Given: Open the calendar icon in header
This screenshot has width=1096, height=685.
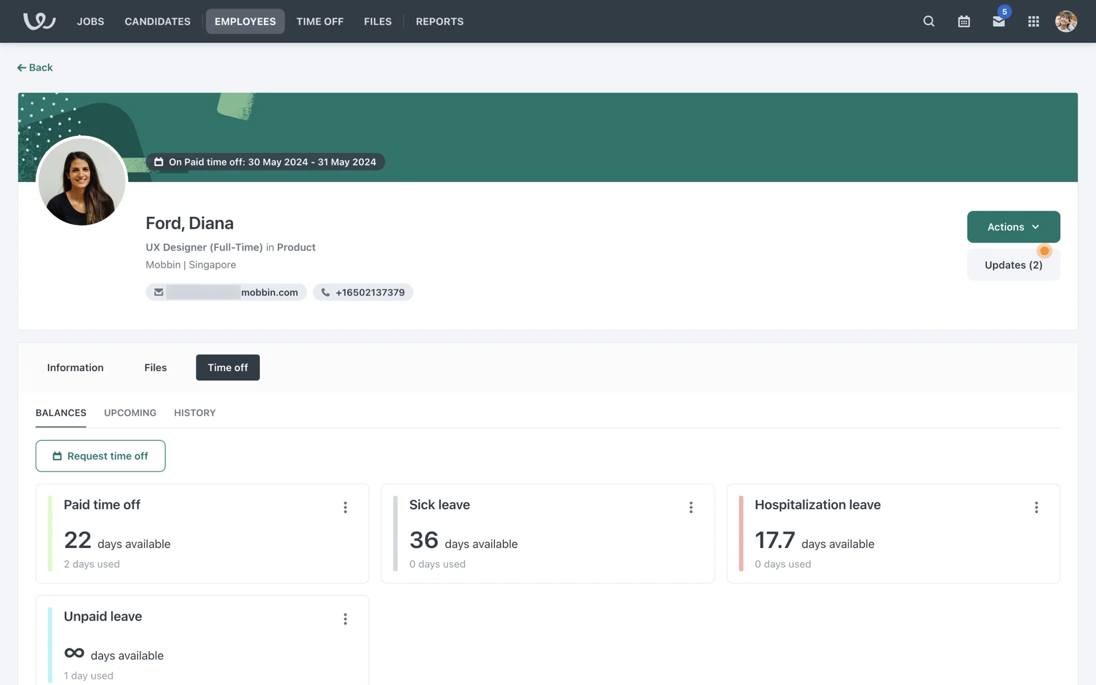Looking at the screenshot, I should pos(964,21).
